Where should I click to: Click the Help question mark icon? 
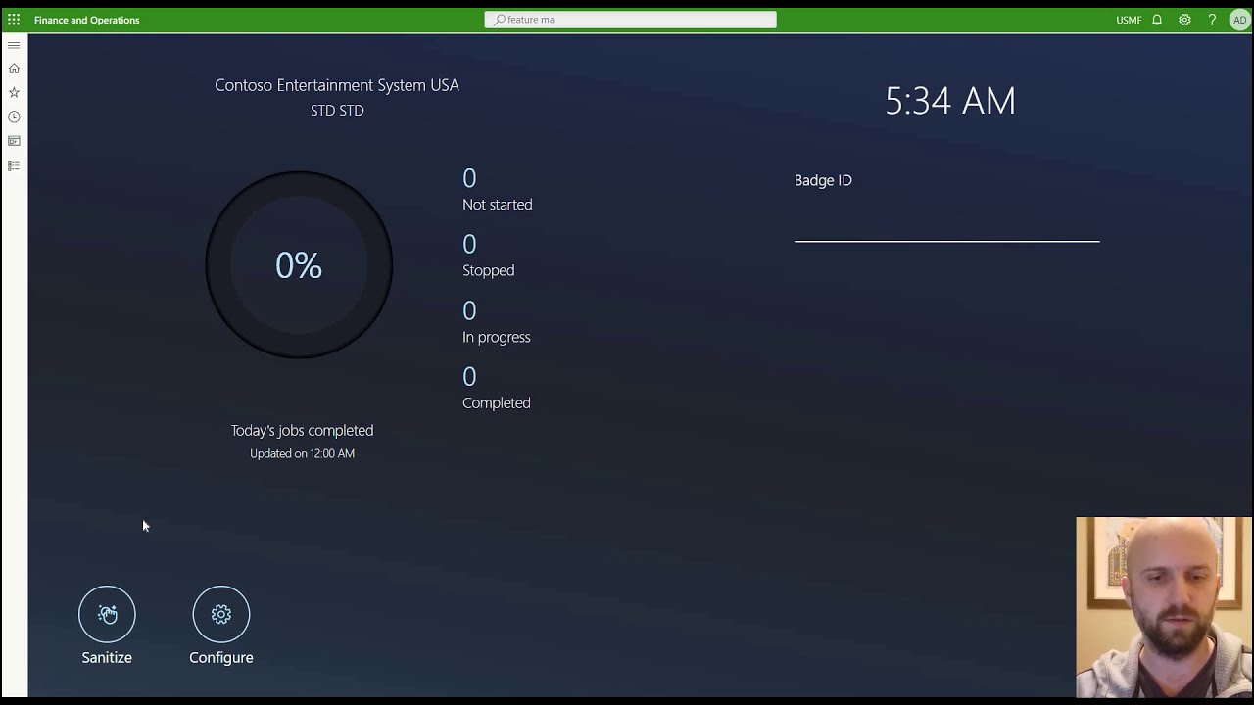click(1212, 20)
